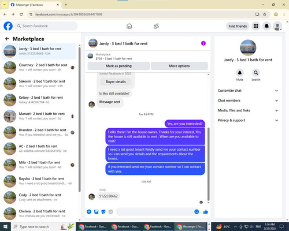View site information icon in address bar

31,14
